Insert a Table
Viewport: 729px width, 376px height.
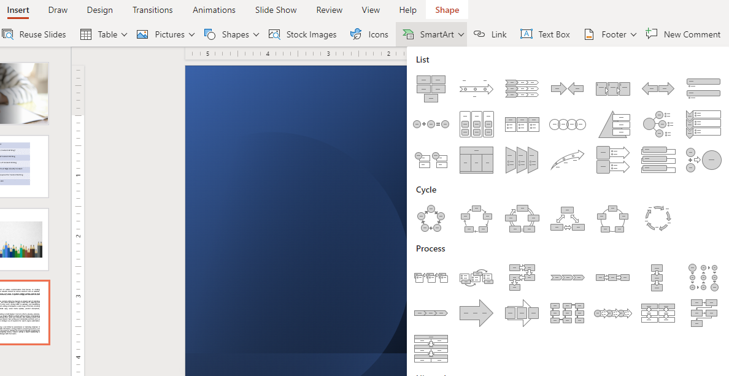coord(98,34)
